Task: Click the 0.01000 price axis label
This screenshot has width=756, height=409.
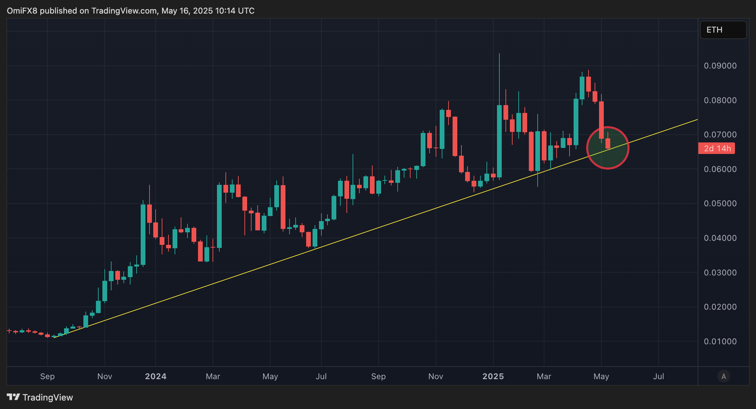Action: (720, 342)
